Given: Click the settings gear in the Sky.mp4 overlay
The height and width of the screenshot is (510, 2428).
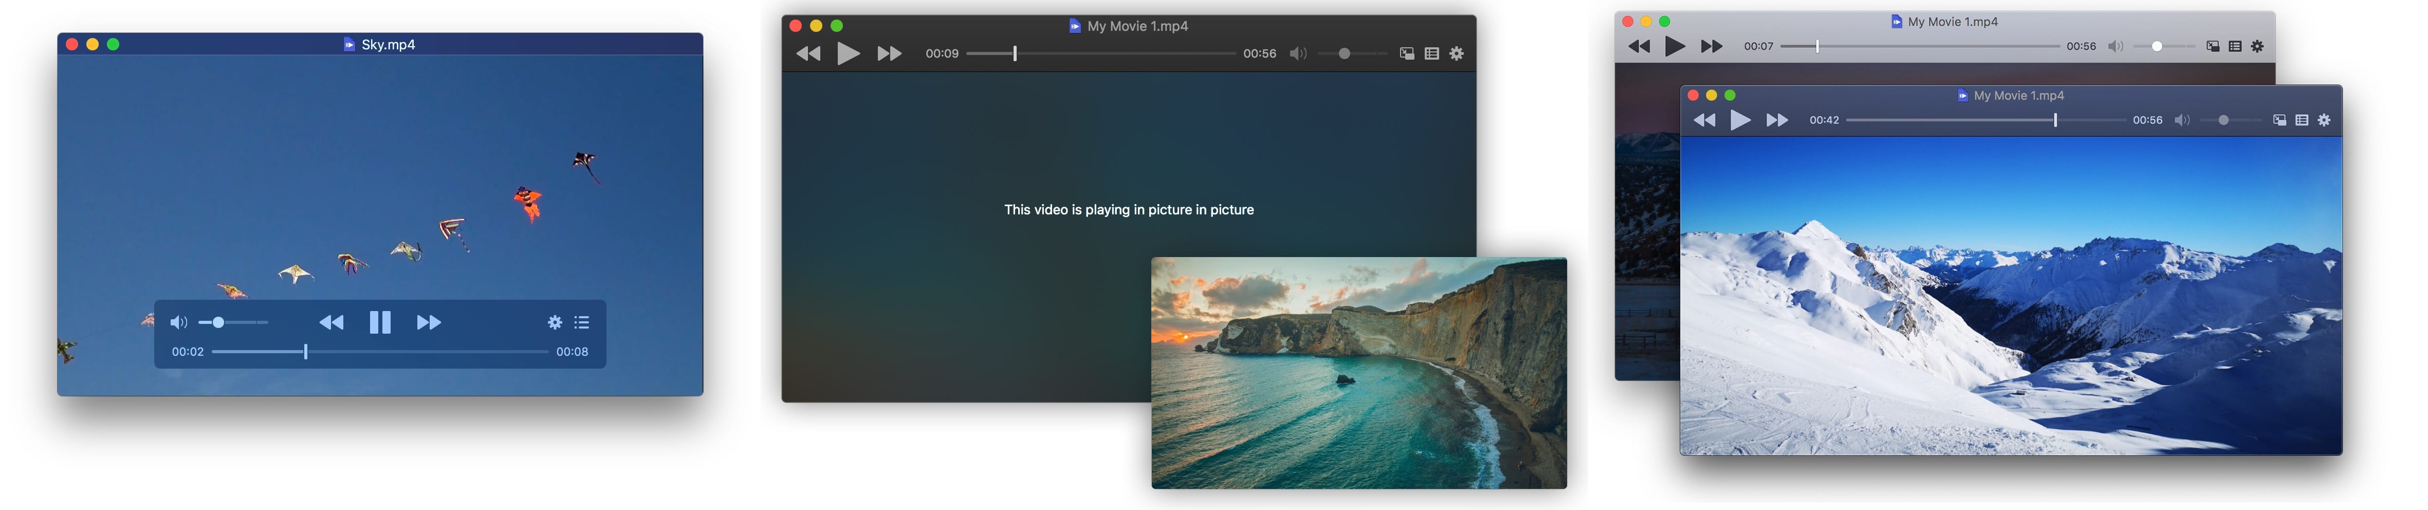Looking at the screenshot, I should pyautogui.click(x=554, y=322).
